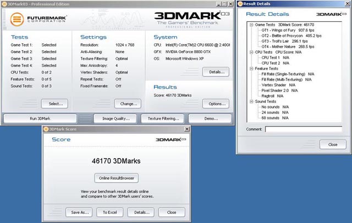
Task: Click the Futuremark orange logo icon
Action: 17,19
